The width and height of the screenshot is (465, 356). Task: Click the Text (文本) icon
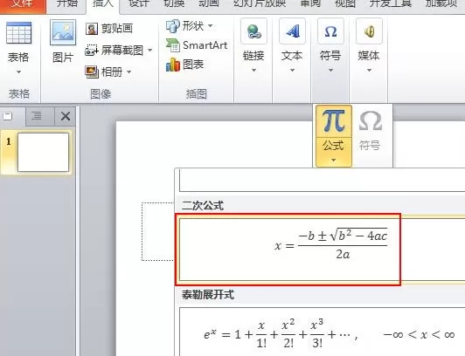click(x=292, y=31)
